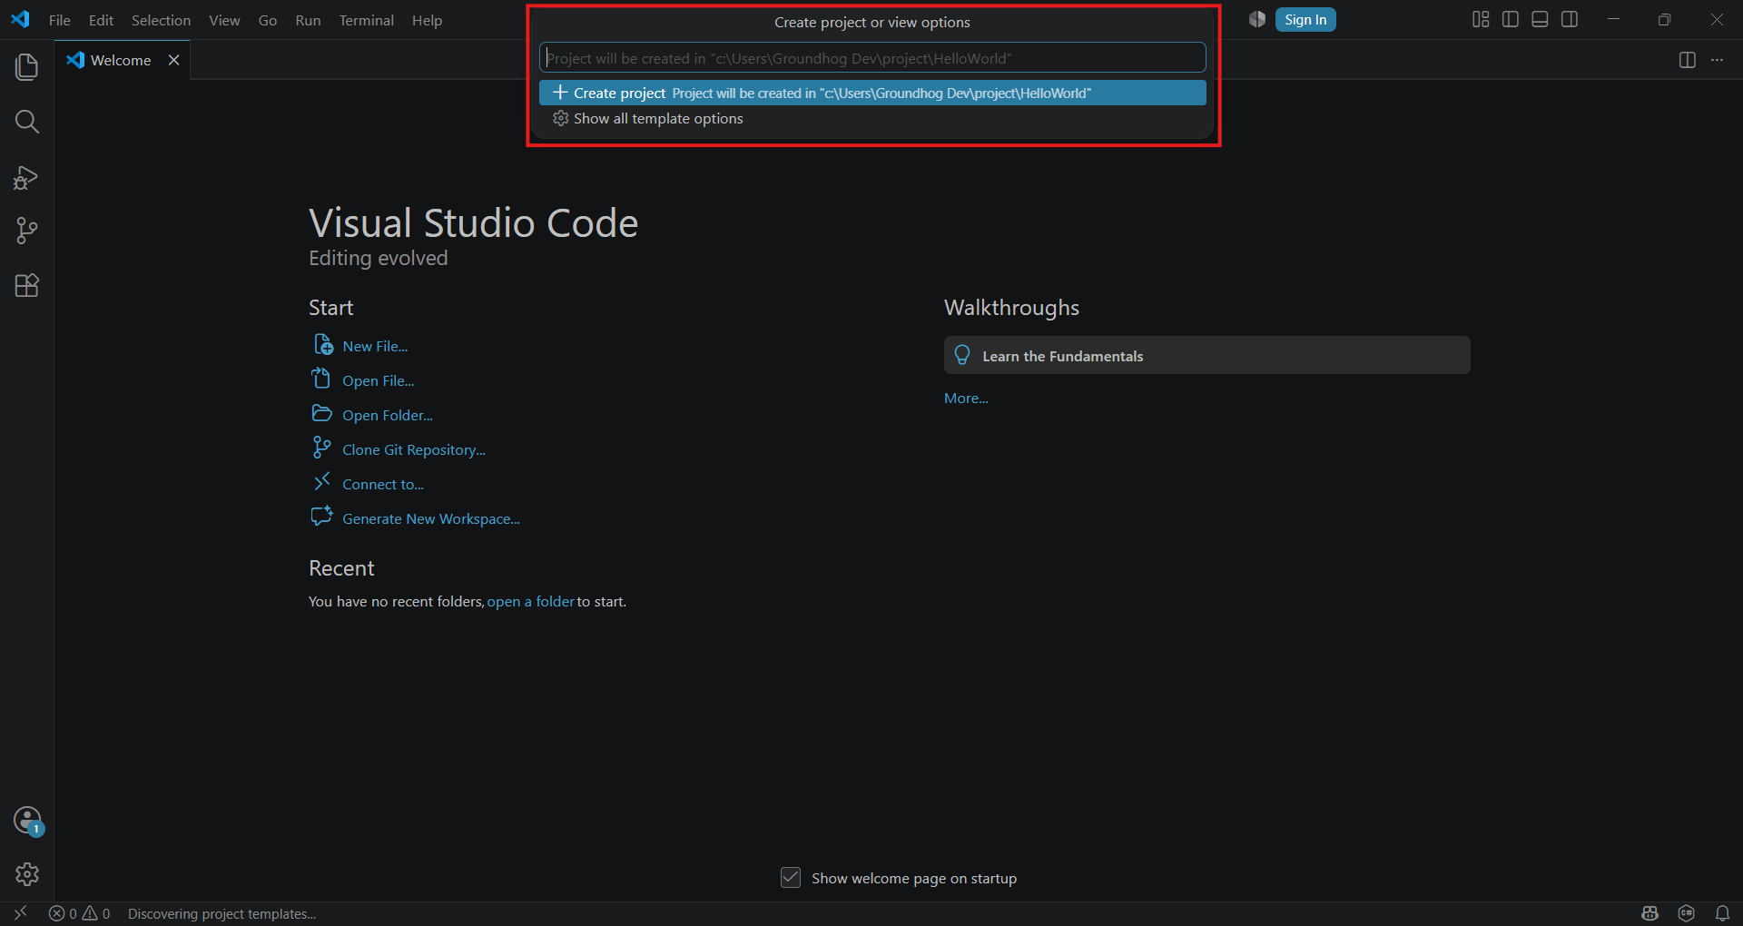The height and width of the screenshot is (926, 1743).
Task: Open problems errors and warnings indicator
Action: coord(80,913)
